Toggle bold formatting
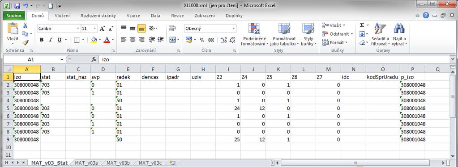Screen dimensions: 458x167 coord(42,40)
